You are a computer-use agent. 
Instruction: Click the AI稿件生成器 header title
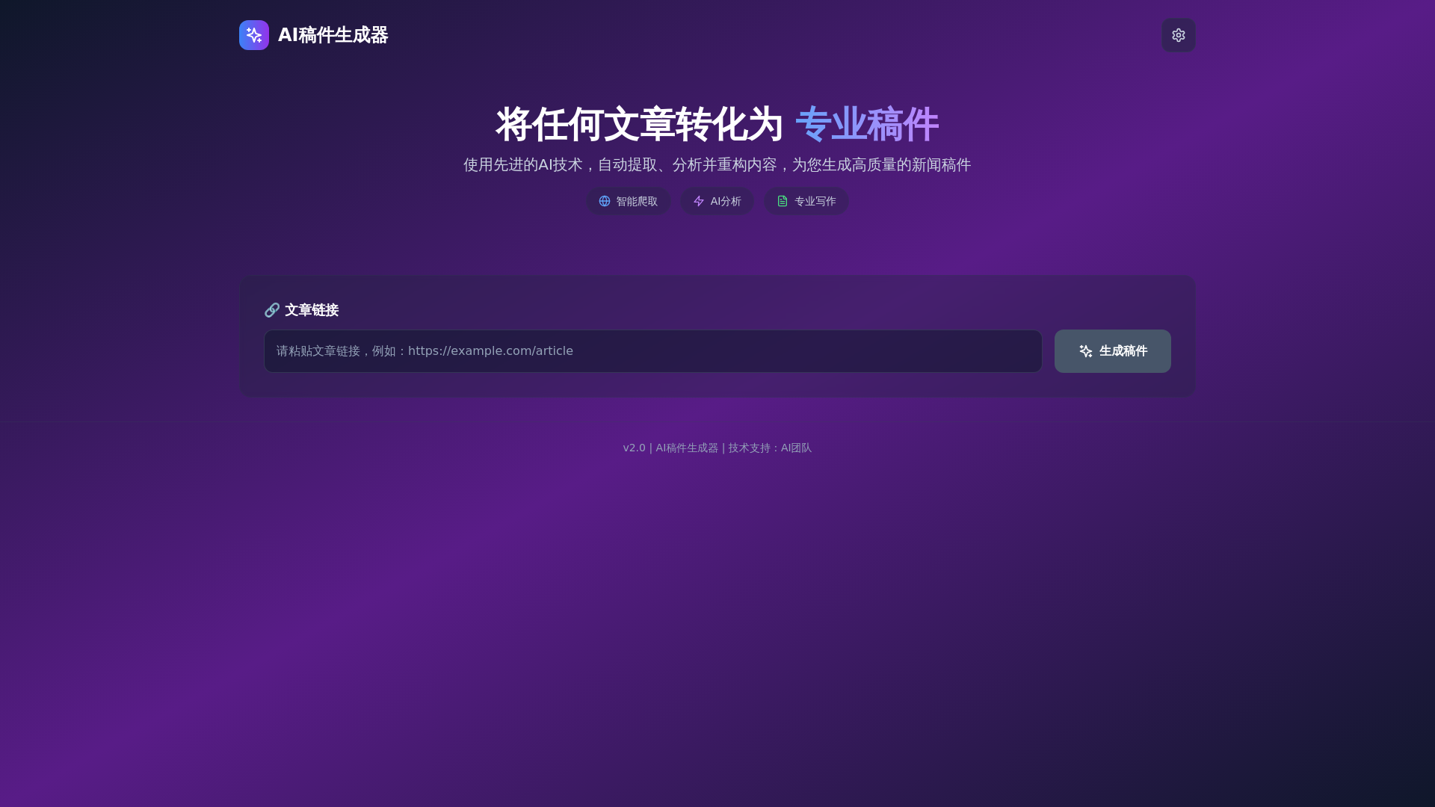(x=333, y=35)
